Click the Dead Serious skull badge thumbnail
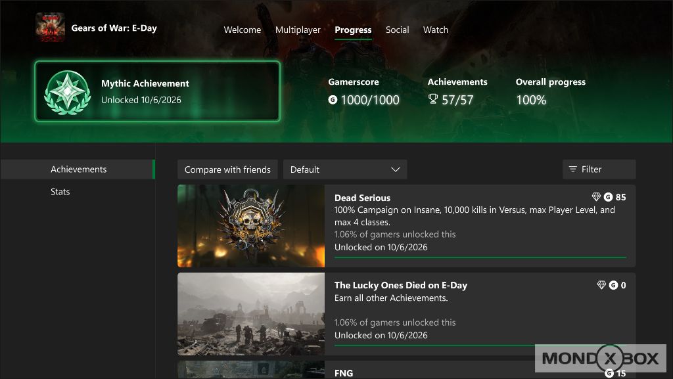 click(x=251, y=226)
